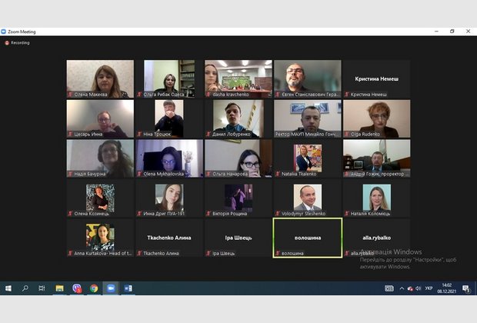Click the muted mic icon for волошина
This screenshot has width=477, height=323.
coord(278,253)
